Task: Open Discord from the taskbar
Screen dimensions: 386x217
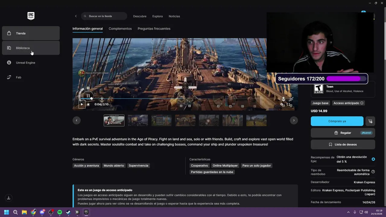Action: click(x=42, y=212)
